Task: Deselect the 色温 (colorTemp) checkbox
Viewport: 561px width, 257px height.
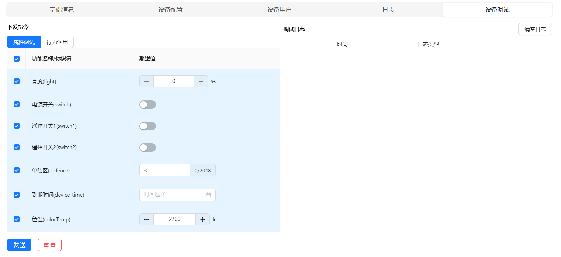Action: (x=17, y=219)
